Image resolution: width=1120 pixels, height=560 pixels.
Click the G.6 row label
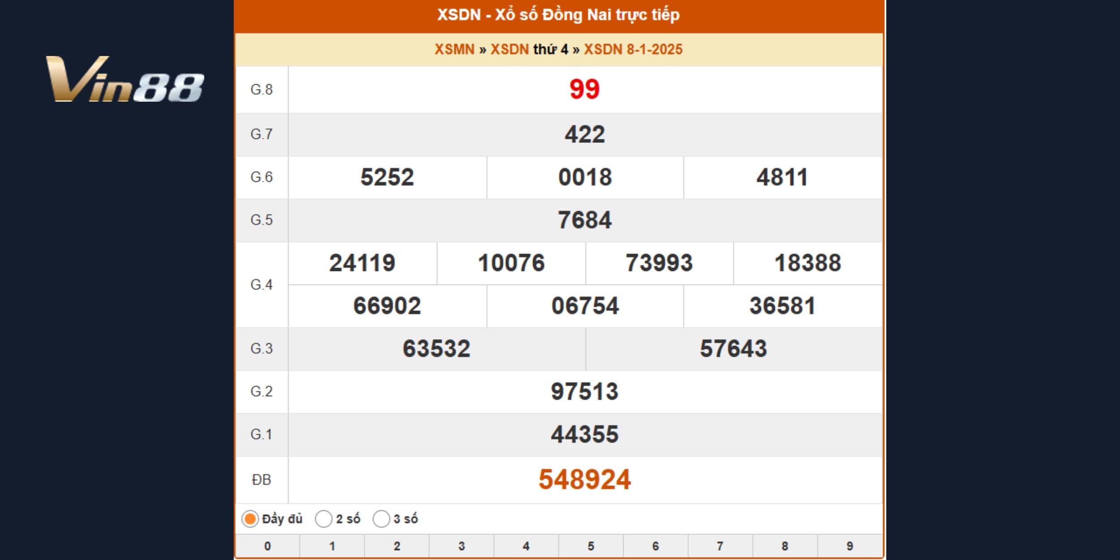262,177
